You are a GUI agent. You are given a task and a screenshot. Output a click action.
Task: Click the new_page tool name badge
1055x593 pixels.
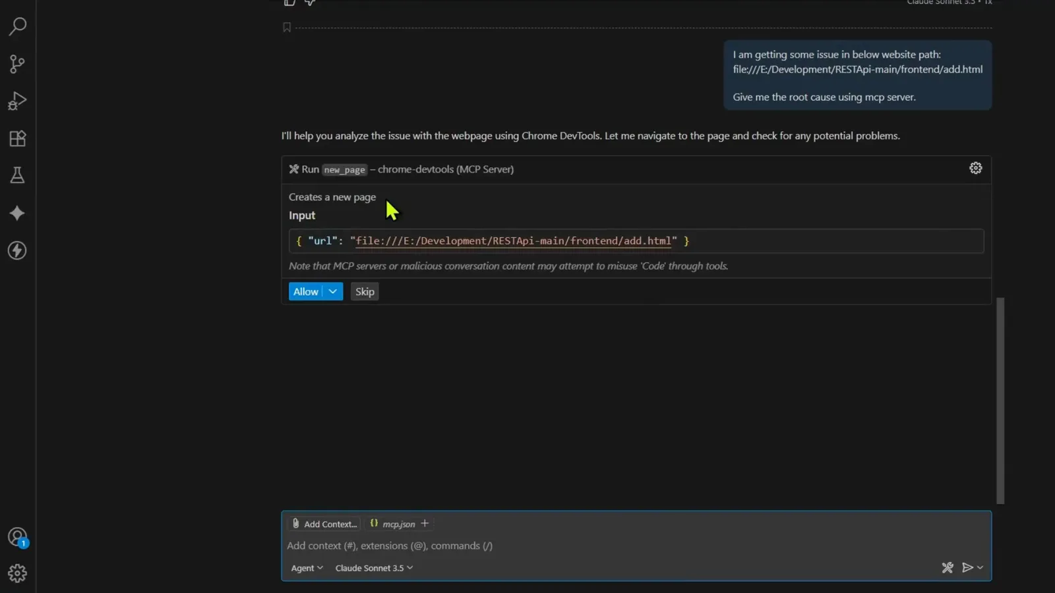pyautogui.click(x=344, y=169)
